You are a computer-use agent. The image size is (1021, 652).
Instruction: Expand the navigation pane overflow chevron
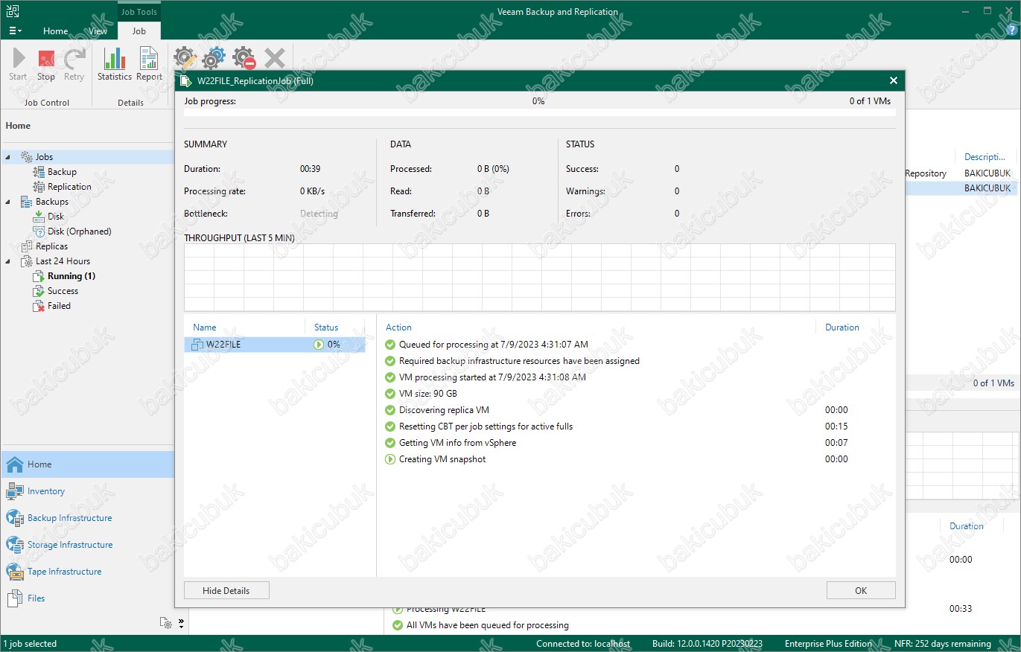181,623
